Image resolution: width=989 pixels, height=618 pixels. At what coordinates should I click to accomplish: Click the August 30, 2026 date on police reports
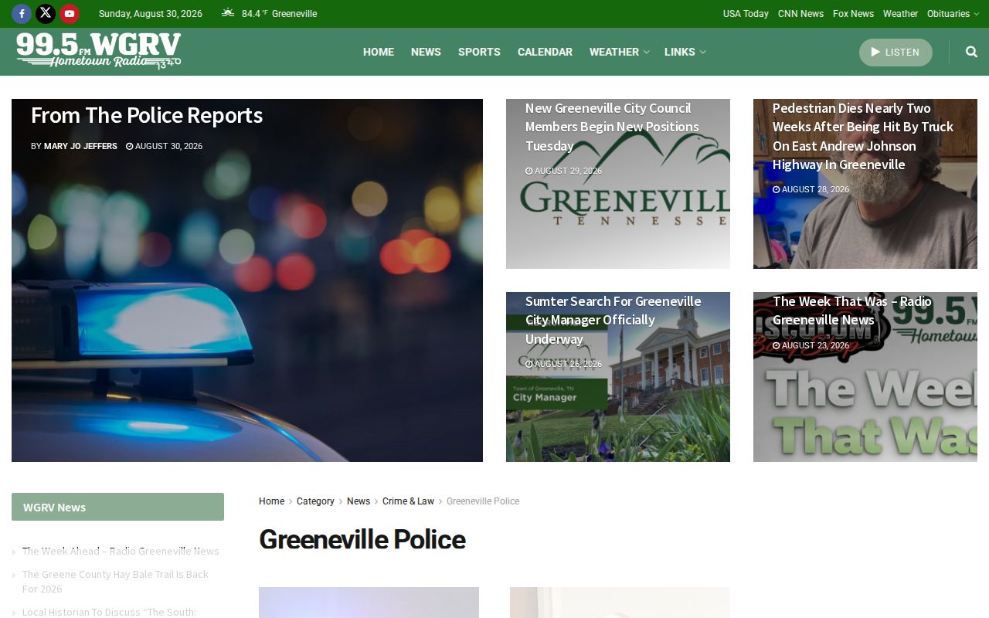(x=165, y=146)
